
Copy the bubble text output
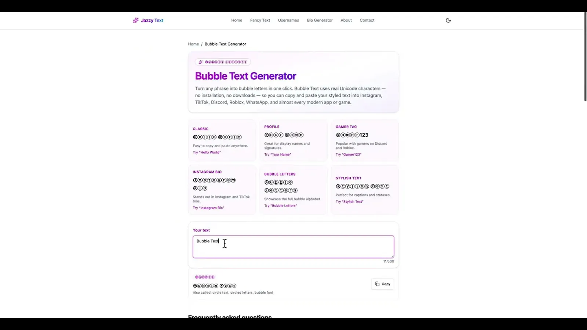(x=382, y=284)
